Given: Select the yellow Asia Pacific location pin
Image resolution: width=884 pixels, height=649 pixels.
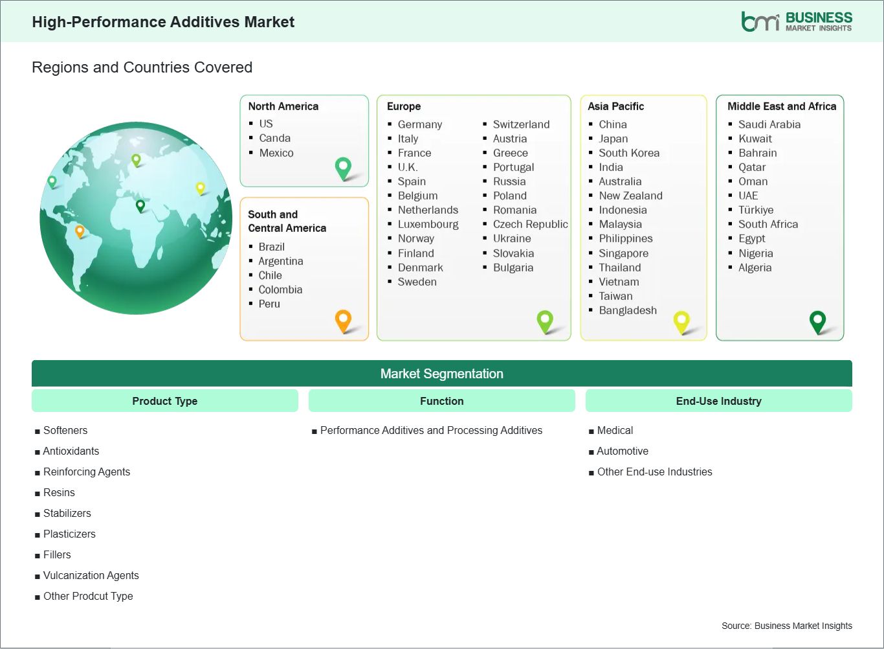Looking at the screenshot, I should [x=681, y=321].
